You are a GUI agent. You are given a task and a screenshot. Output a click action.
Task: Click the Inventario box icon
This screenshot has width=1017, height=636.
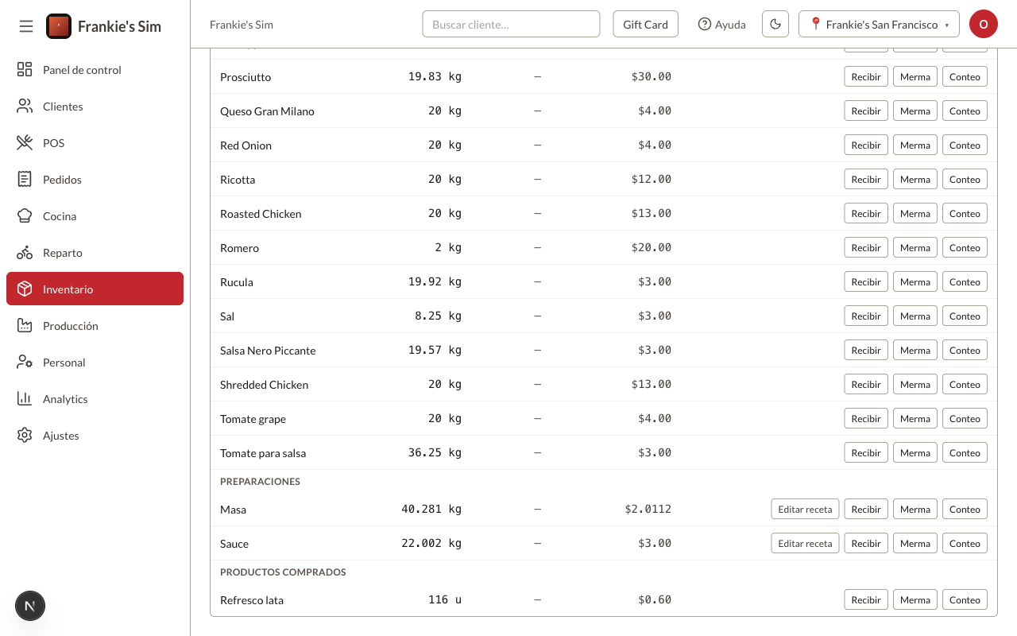pos(25,289)
